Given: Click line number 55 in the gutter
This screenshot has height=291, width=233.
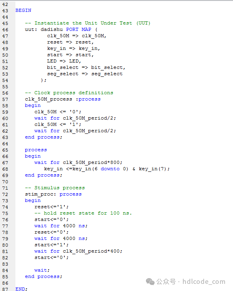Looking at the screenshot, I should pyautogui.click(x=5, y=87).
